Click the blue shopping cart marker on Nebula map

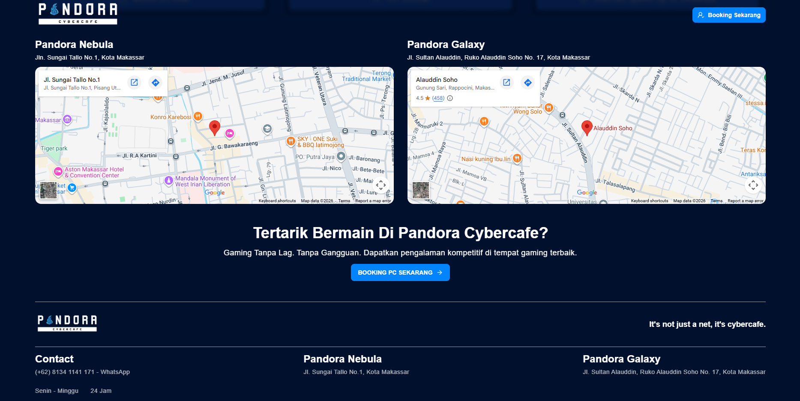pos(72,188)
